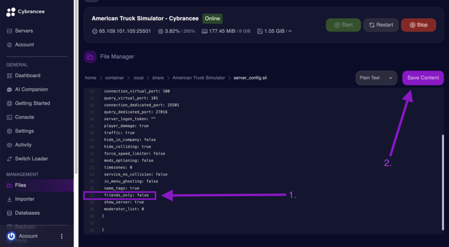
Task: Click the Importer download icon
Action: 10,199
